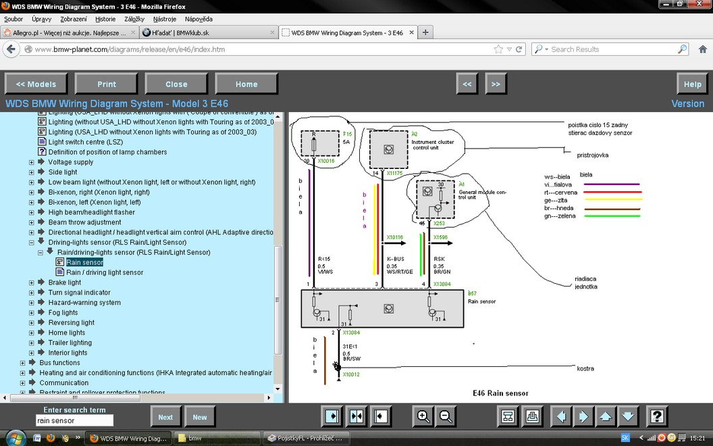Expand the Brake light node
Screen dimensions: 713x446
click(x=31, y=282)
